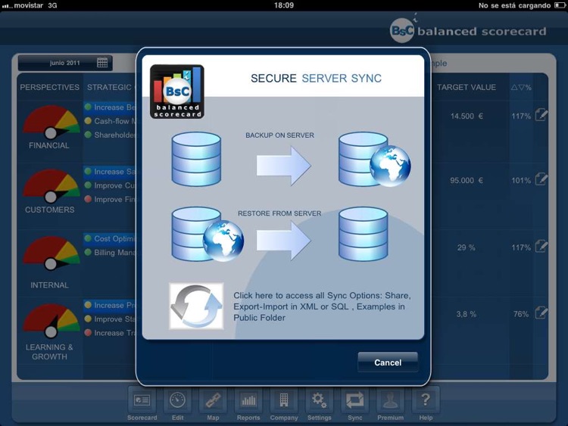Click the Internal perspective gauge
The height and width of the screenshot is (426, 568).
coord(51,253)
